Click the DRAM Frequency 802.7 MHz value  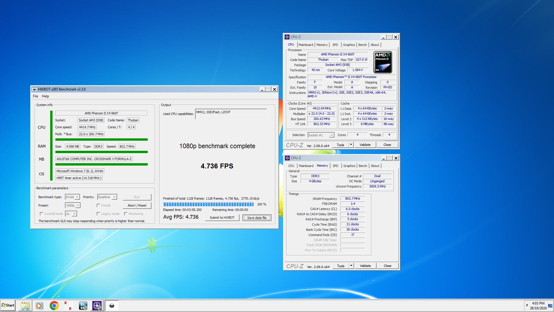point(353,198)
